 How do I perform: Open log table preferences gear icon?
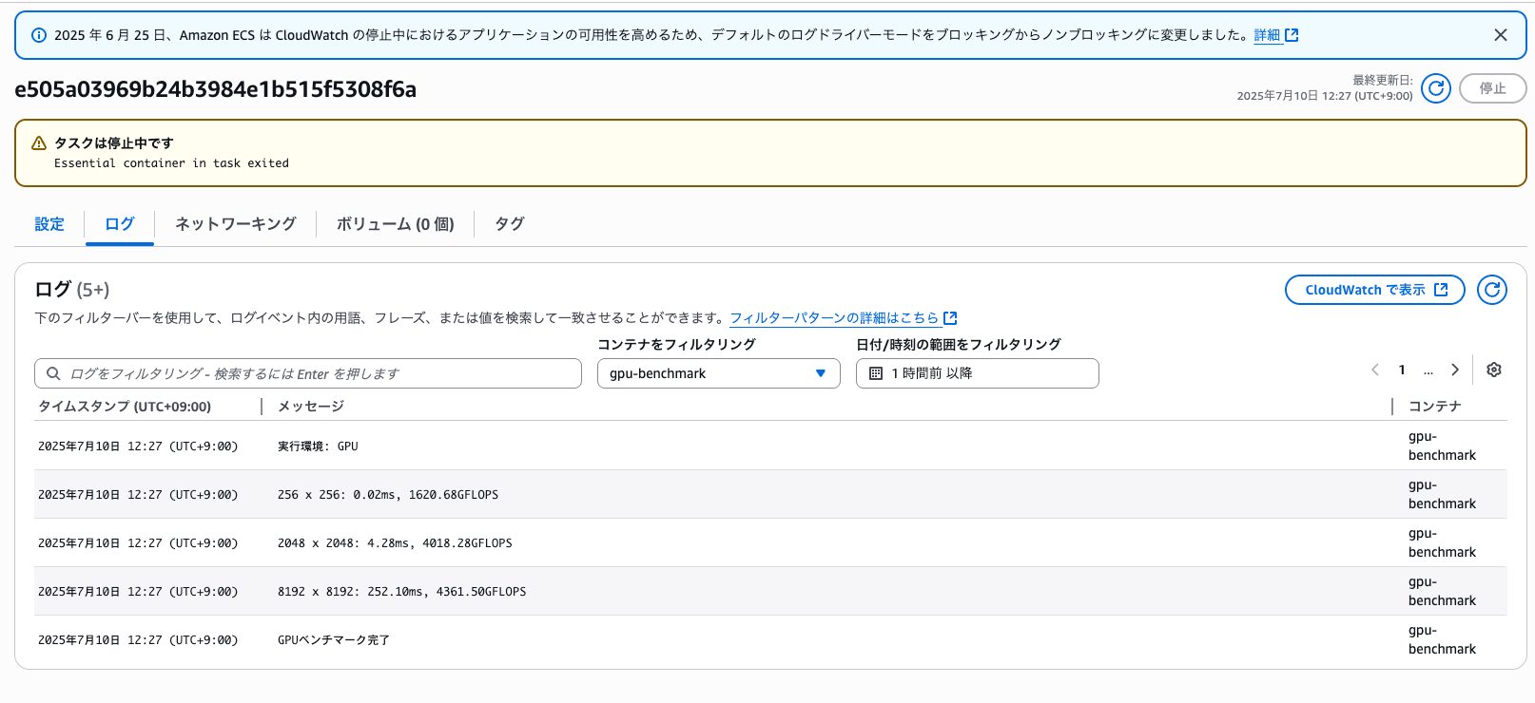pos(1494,370)
